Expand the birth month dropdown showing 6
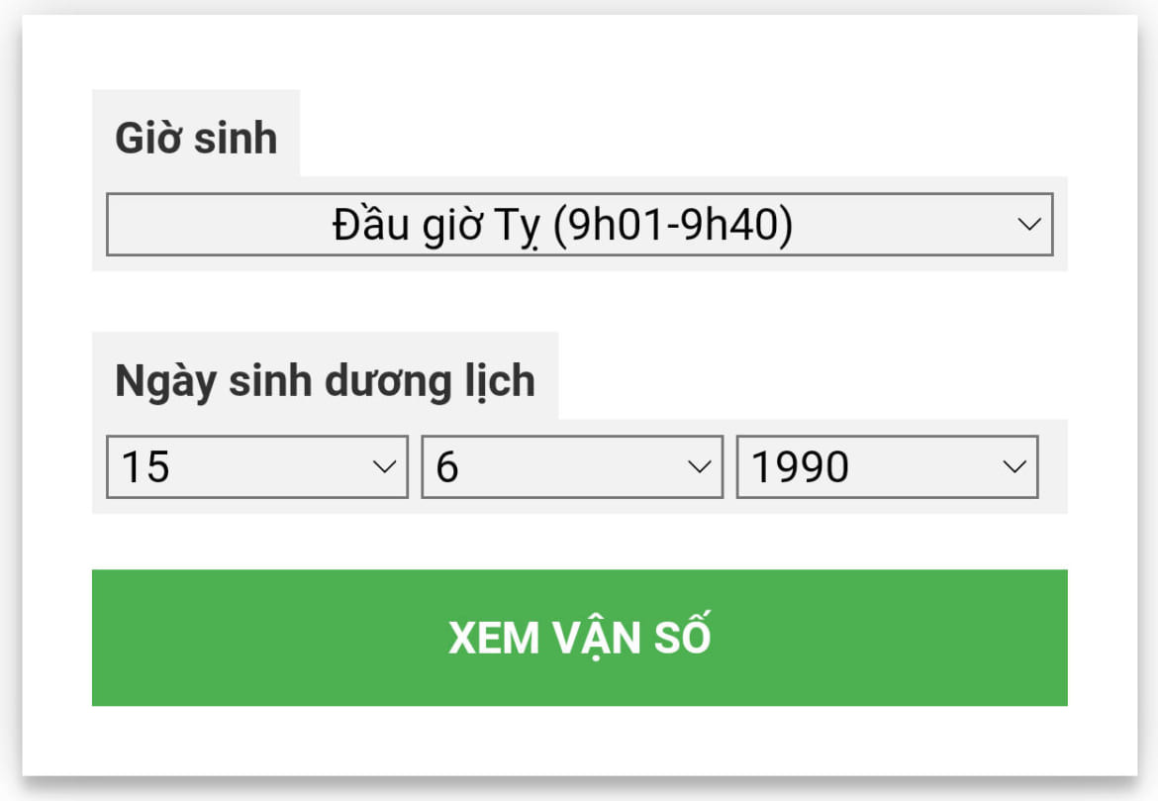This screenshot has width=1158, height=801. (x=571, y=466)
